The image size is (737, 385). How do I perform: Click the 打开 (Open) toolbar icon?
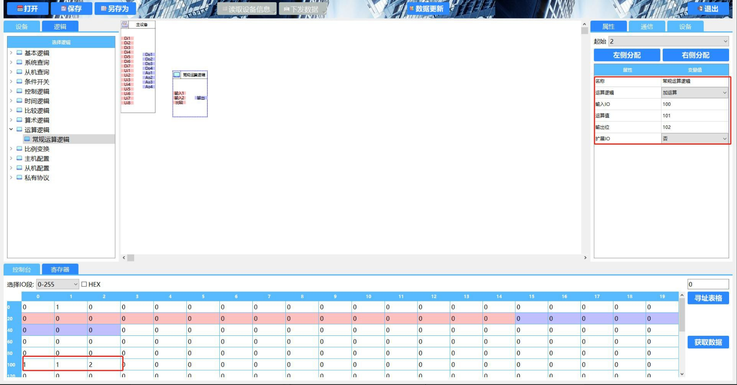pos(20,9)
